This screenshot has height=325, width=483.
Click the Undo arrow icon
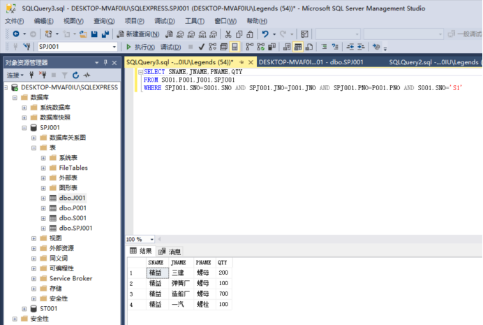pos(265,34)
